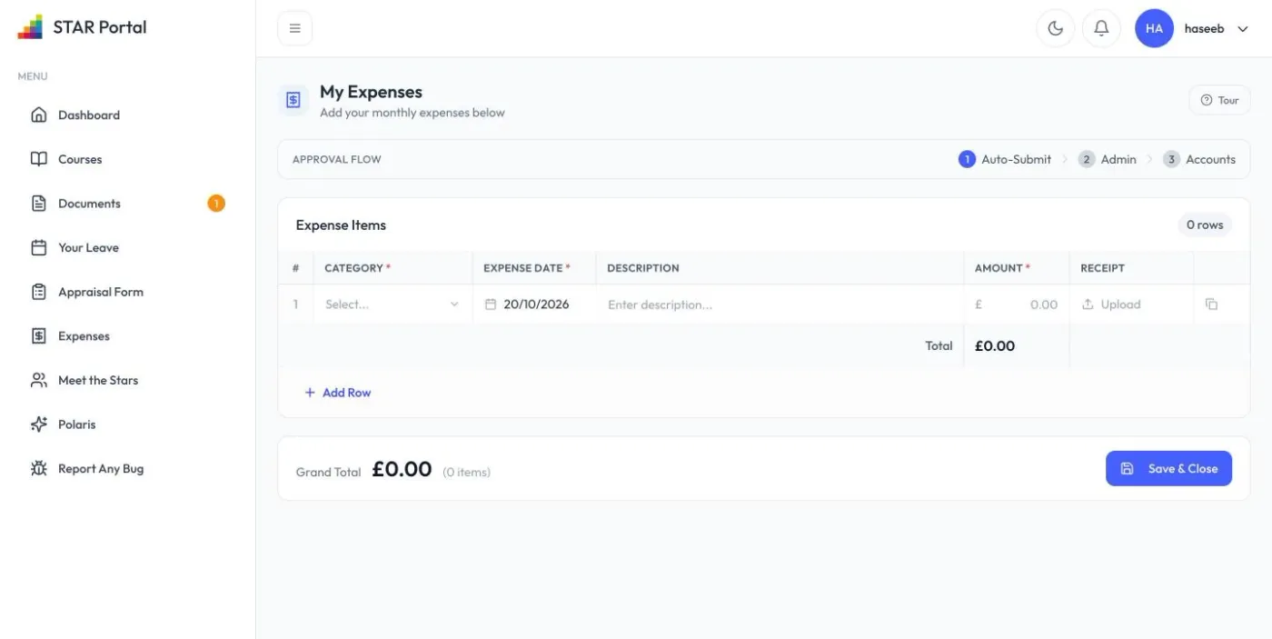Click the Add Row link
Image resolution: width=1272 pixels, height=639 pixels.
(x=338, y=393)
